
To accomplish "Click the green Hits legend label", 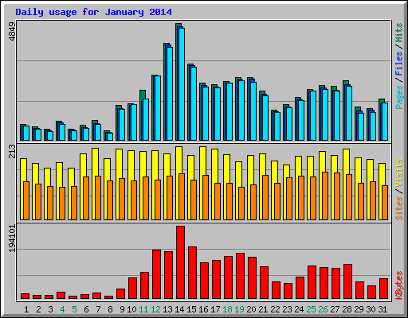I will pyautogui.click(x=399, y=33).
